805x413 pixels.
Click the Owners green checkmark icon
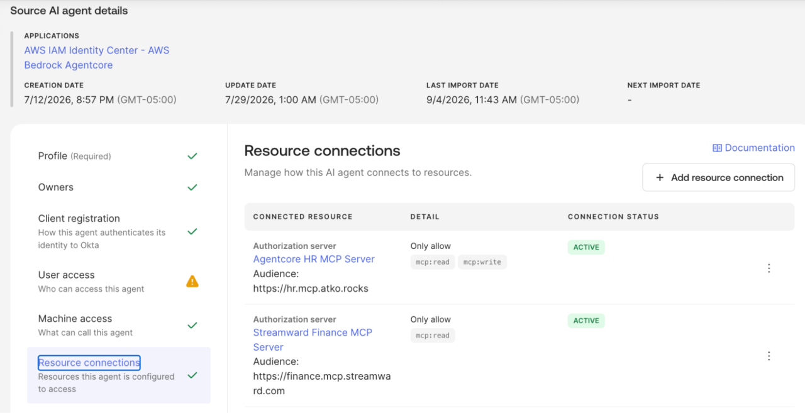pyautogui.click(x=192, y=187)
